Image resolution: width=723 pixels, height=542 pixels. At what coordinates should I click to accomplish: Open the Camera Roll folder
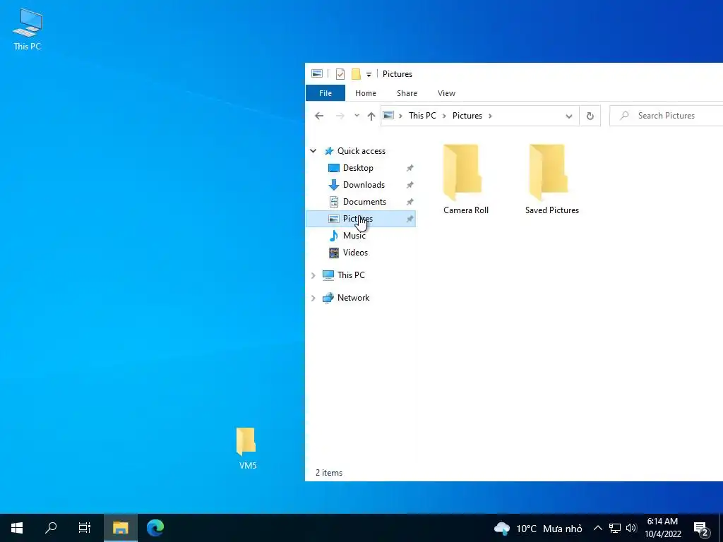[x=465, y=179]
